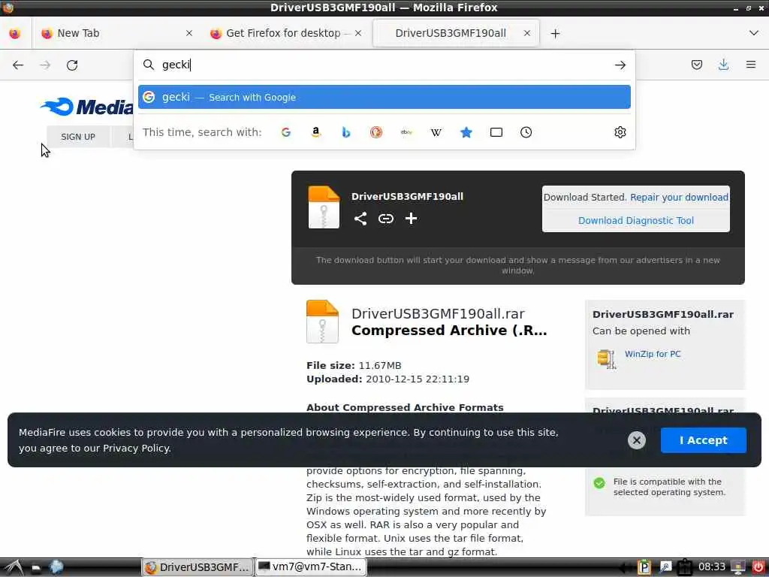Search in history via clock icon
Viewport: 769px width, 577px height.
[x=526, y=132]
